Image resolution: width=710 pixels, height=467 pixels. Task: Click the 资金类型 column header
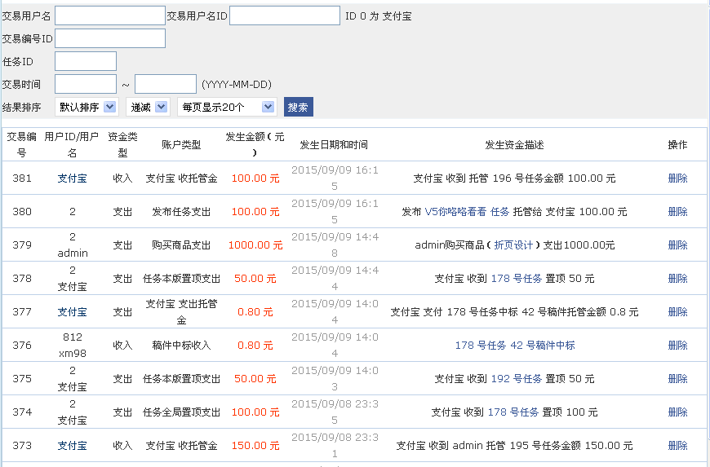(x=122, y=145)
